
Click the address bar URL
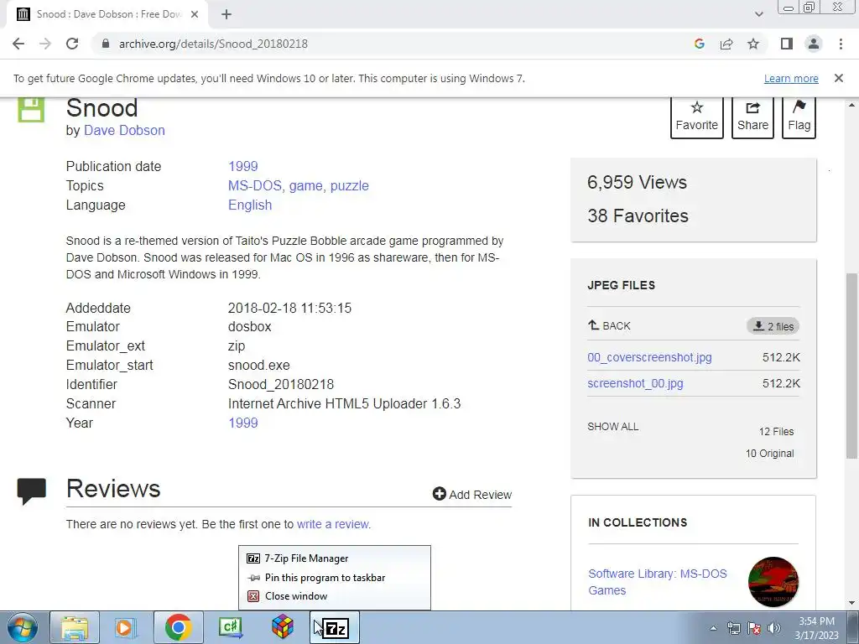[x=213, y=44]
